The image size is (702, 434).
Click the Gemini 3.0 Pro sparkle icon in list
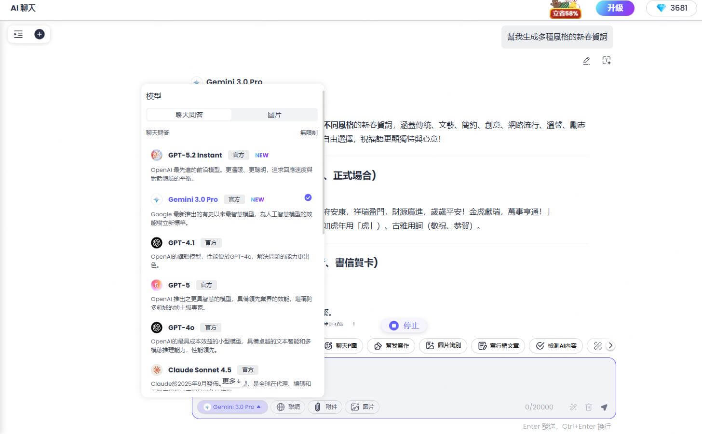157,199
